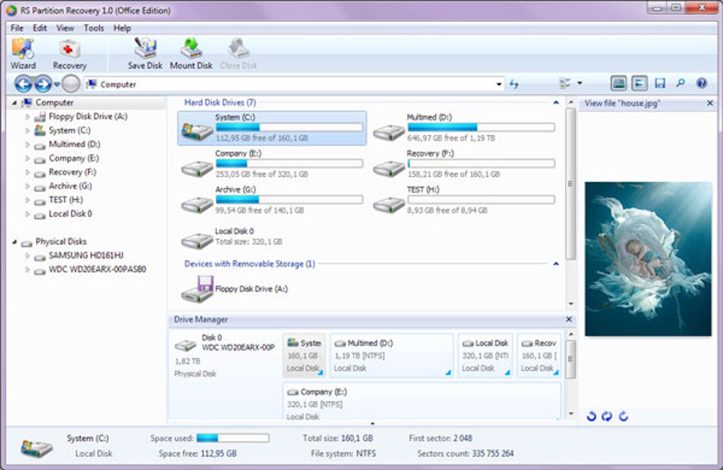Open help via the question mark icon
Screen dimensions: 723x470
[x=701, y=84]
